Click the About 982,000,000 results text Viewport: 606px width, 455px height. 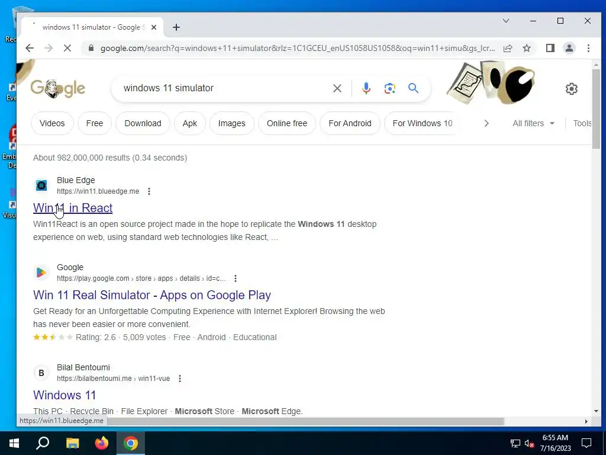pyautogui.click(x=110, y=158)
